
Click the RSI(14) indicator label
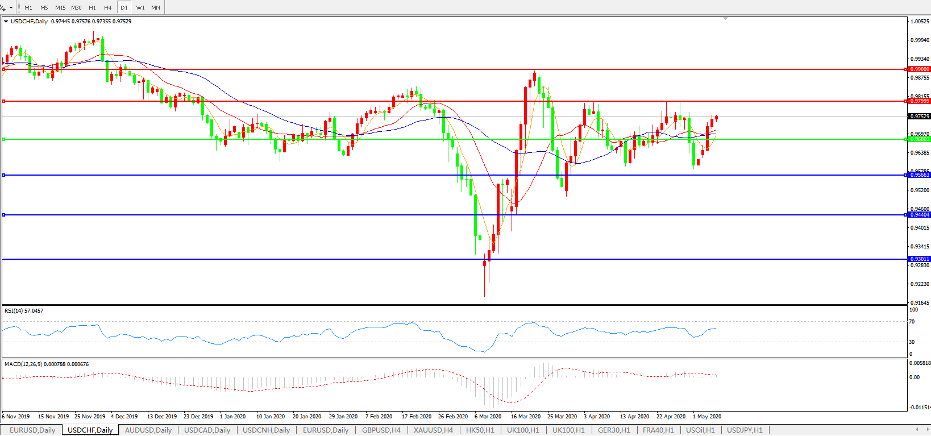(23, 311)
